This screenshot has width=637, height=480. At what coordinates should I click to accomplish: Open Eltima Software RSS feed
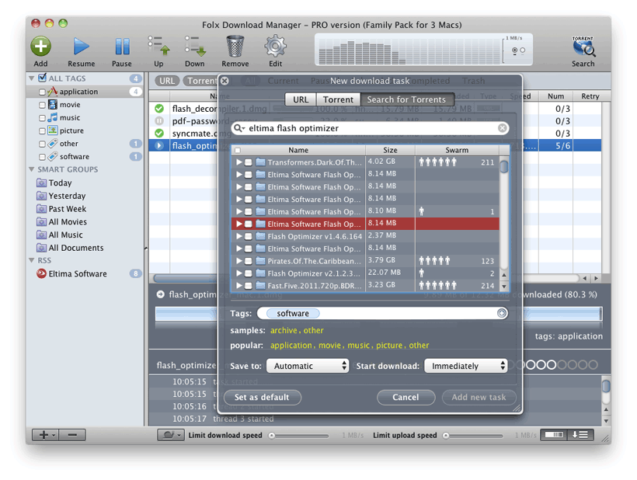point(71,273)
